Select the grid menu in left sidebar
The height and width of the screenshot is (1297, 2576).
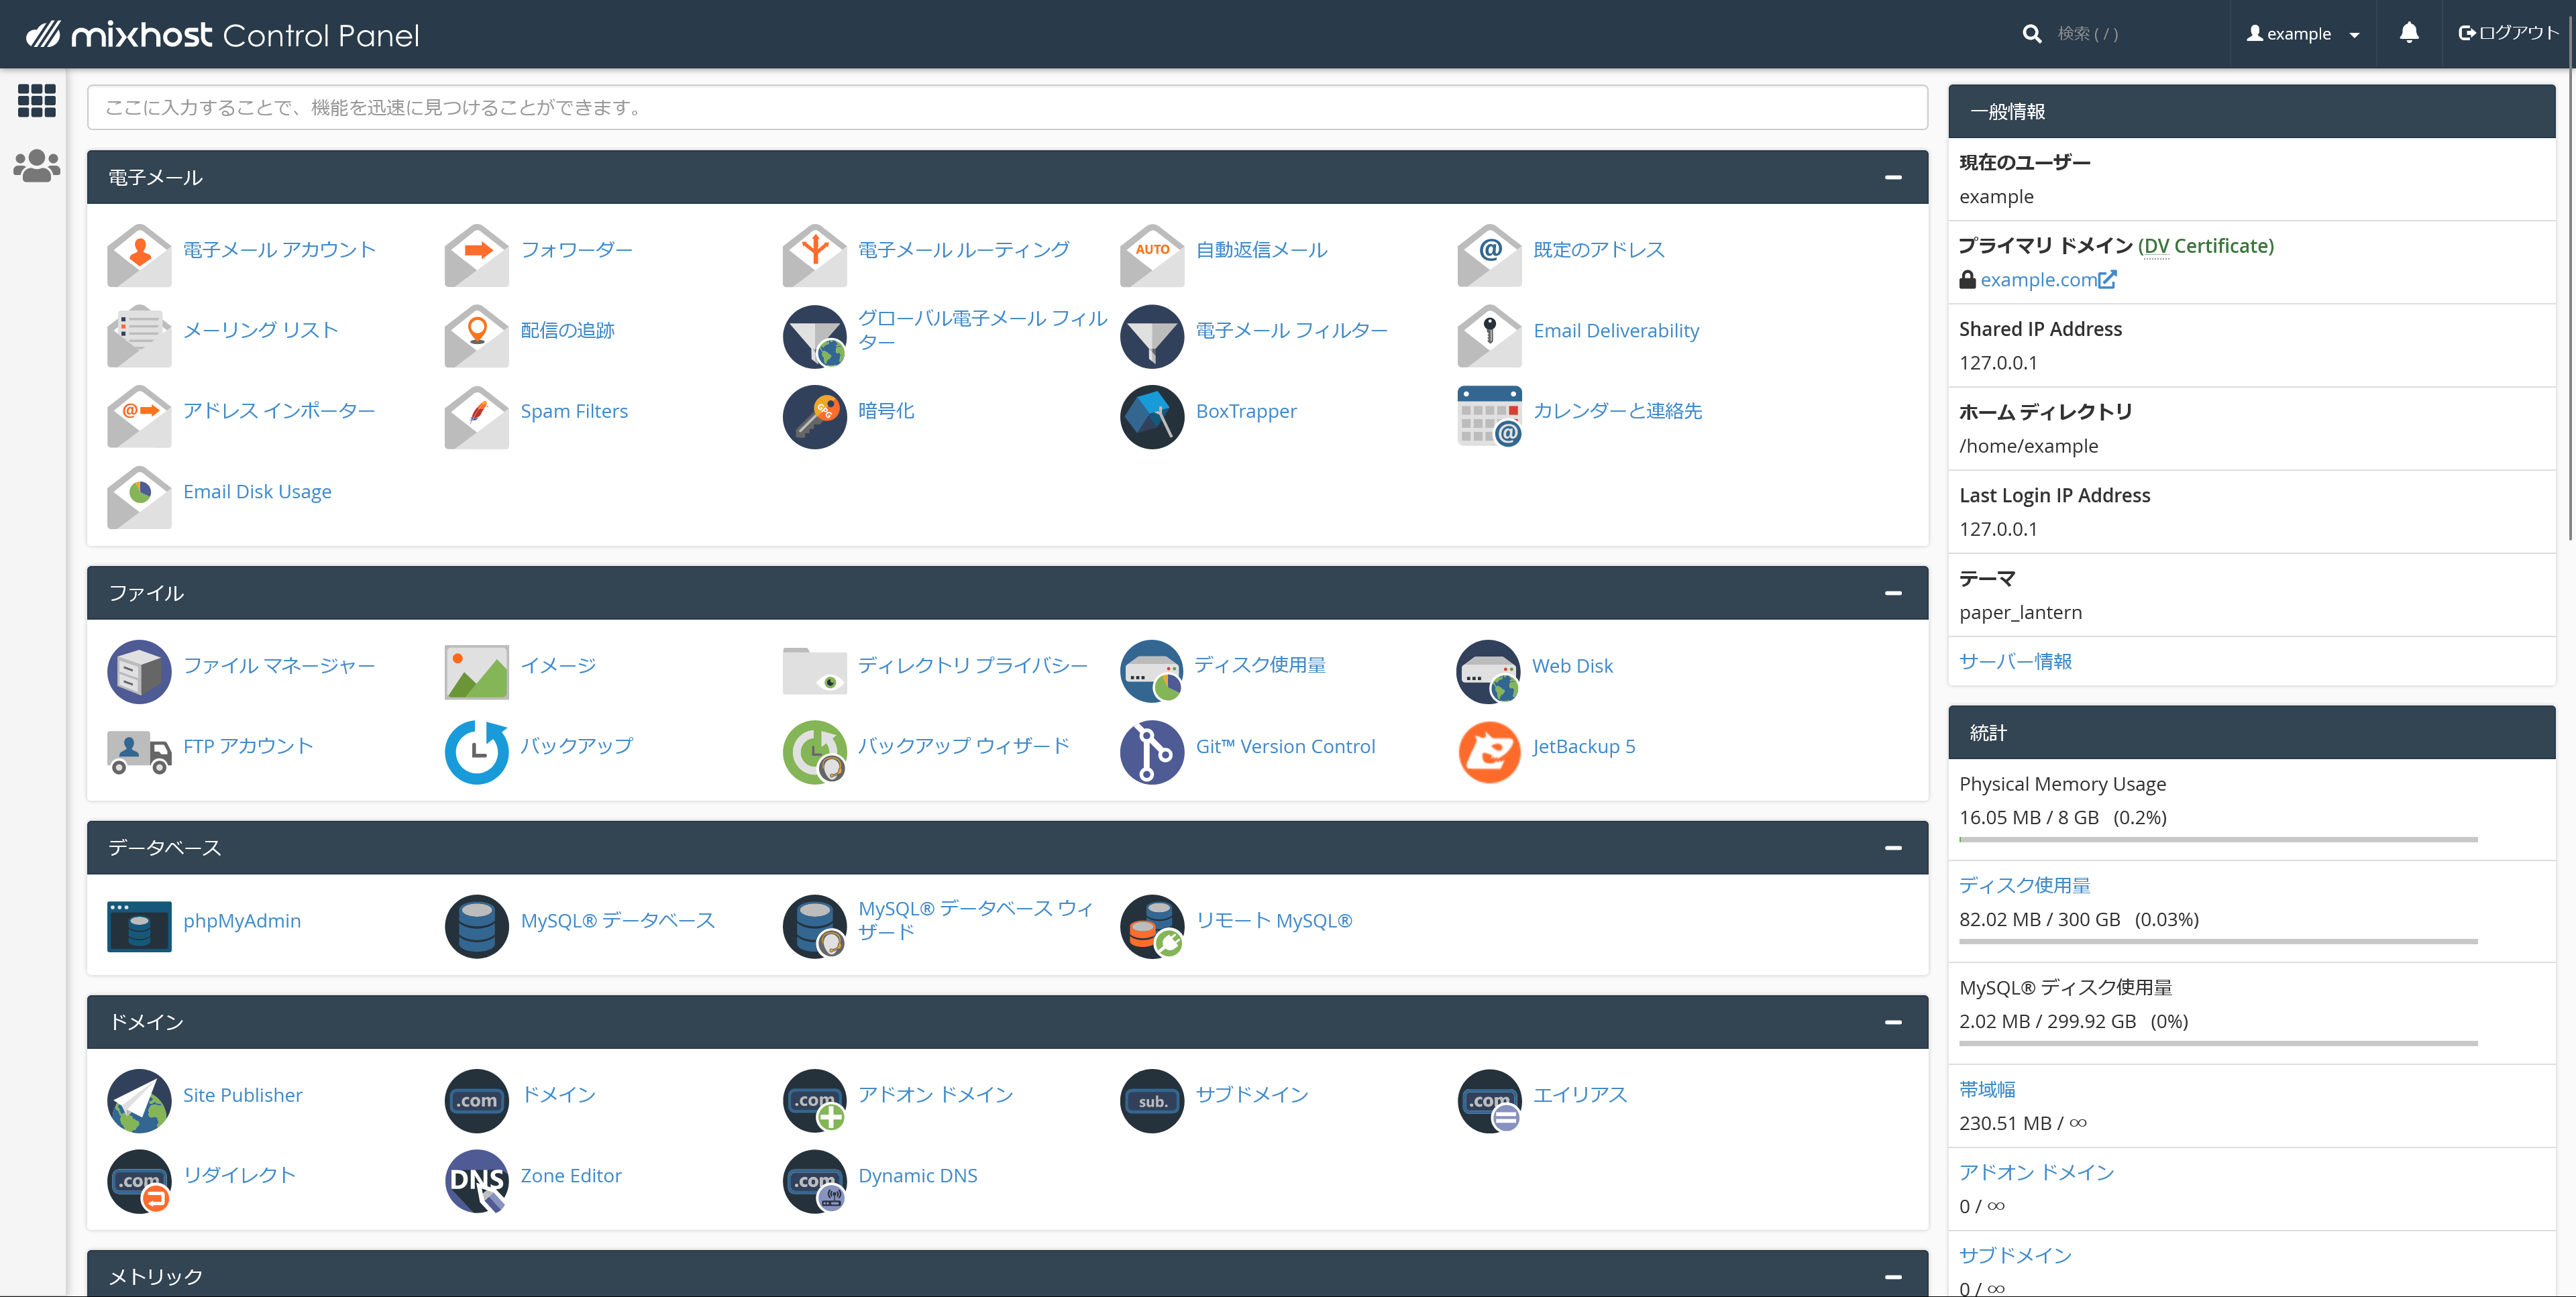point(36,101)
